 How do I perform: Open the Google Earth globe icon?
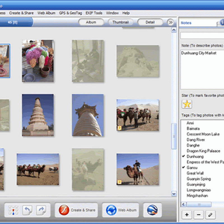click(152, 210)
